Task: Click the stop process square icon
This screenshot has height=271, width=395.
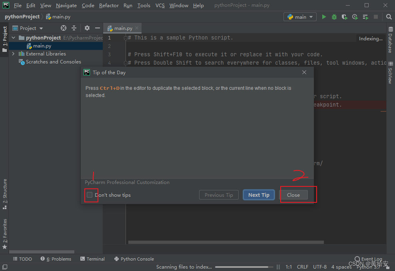Action: [x=375, y=17]
